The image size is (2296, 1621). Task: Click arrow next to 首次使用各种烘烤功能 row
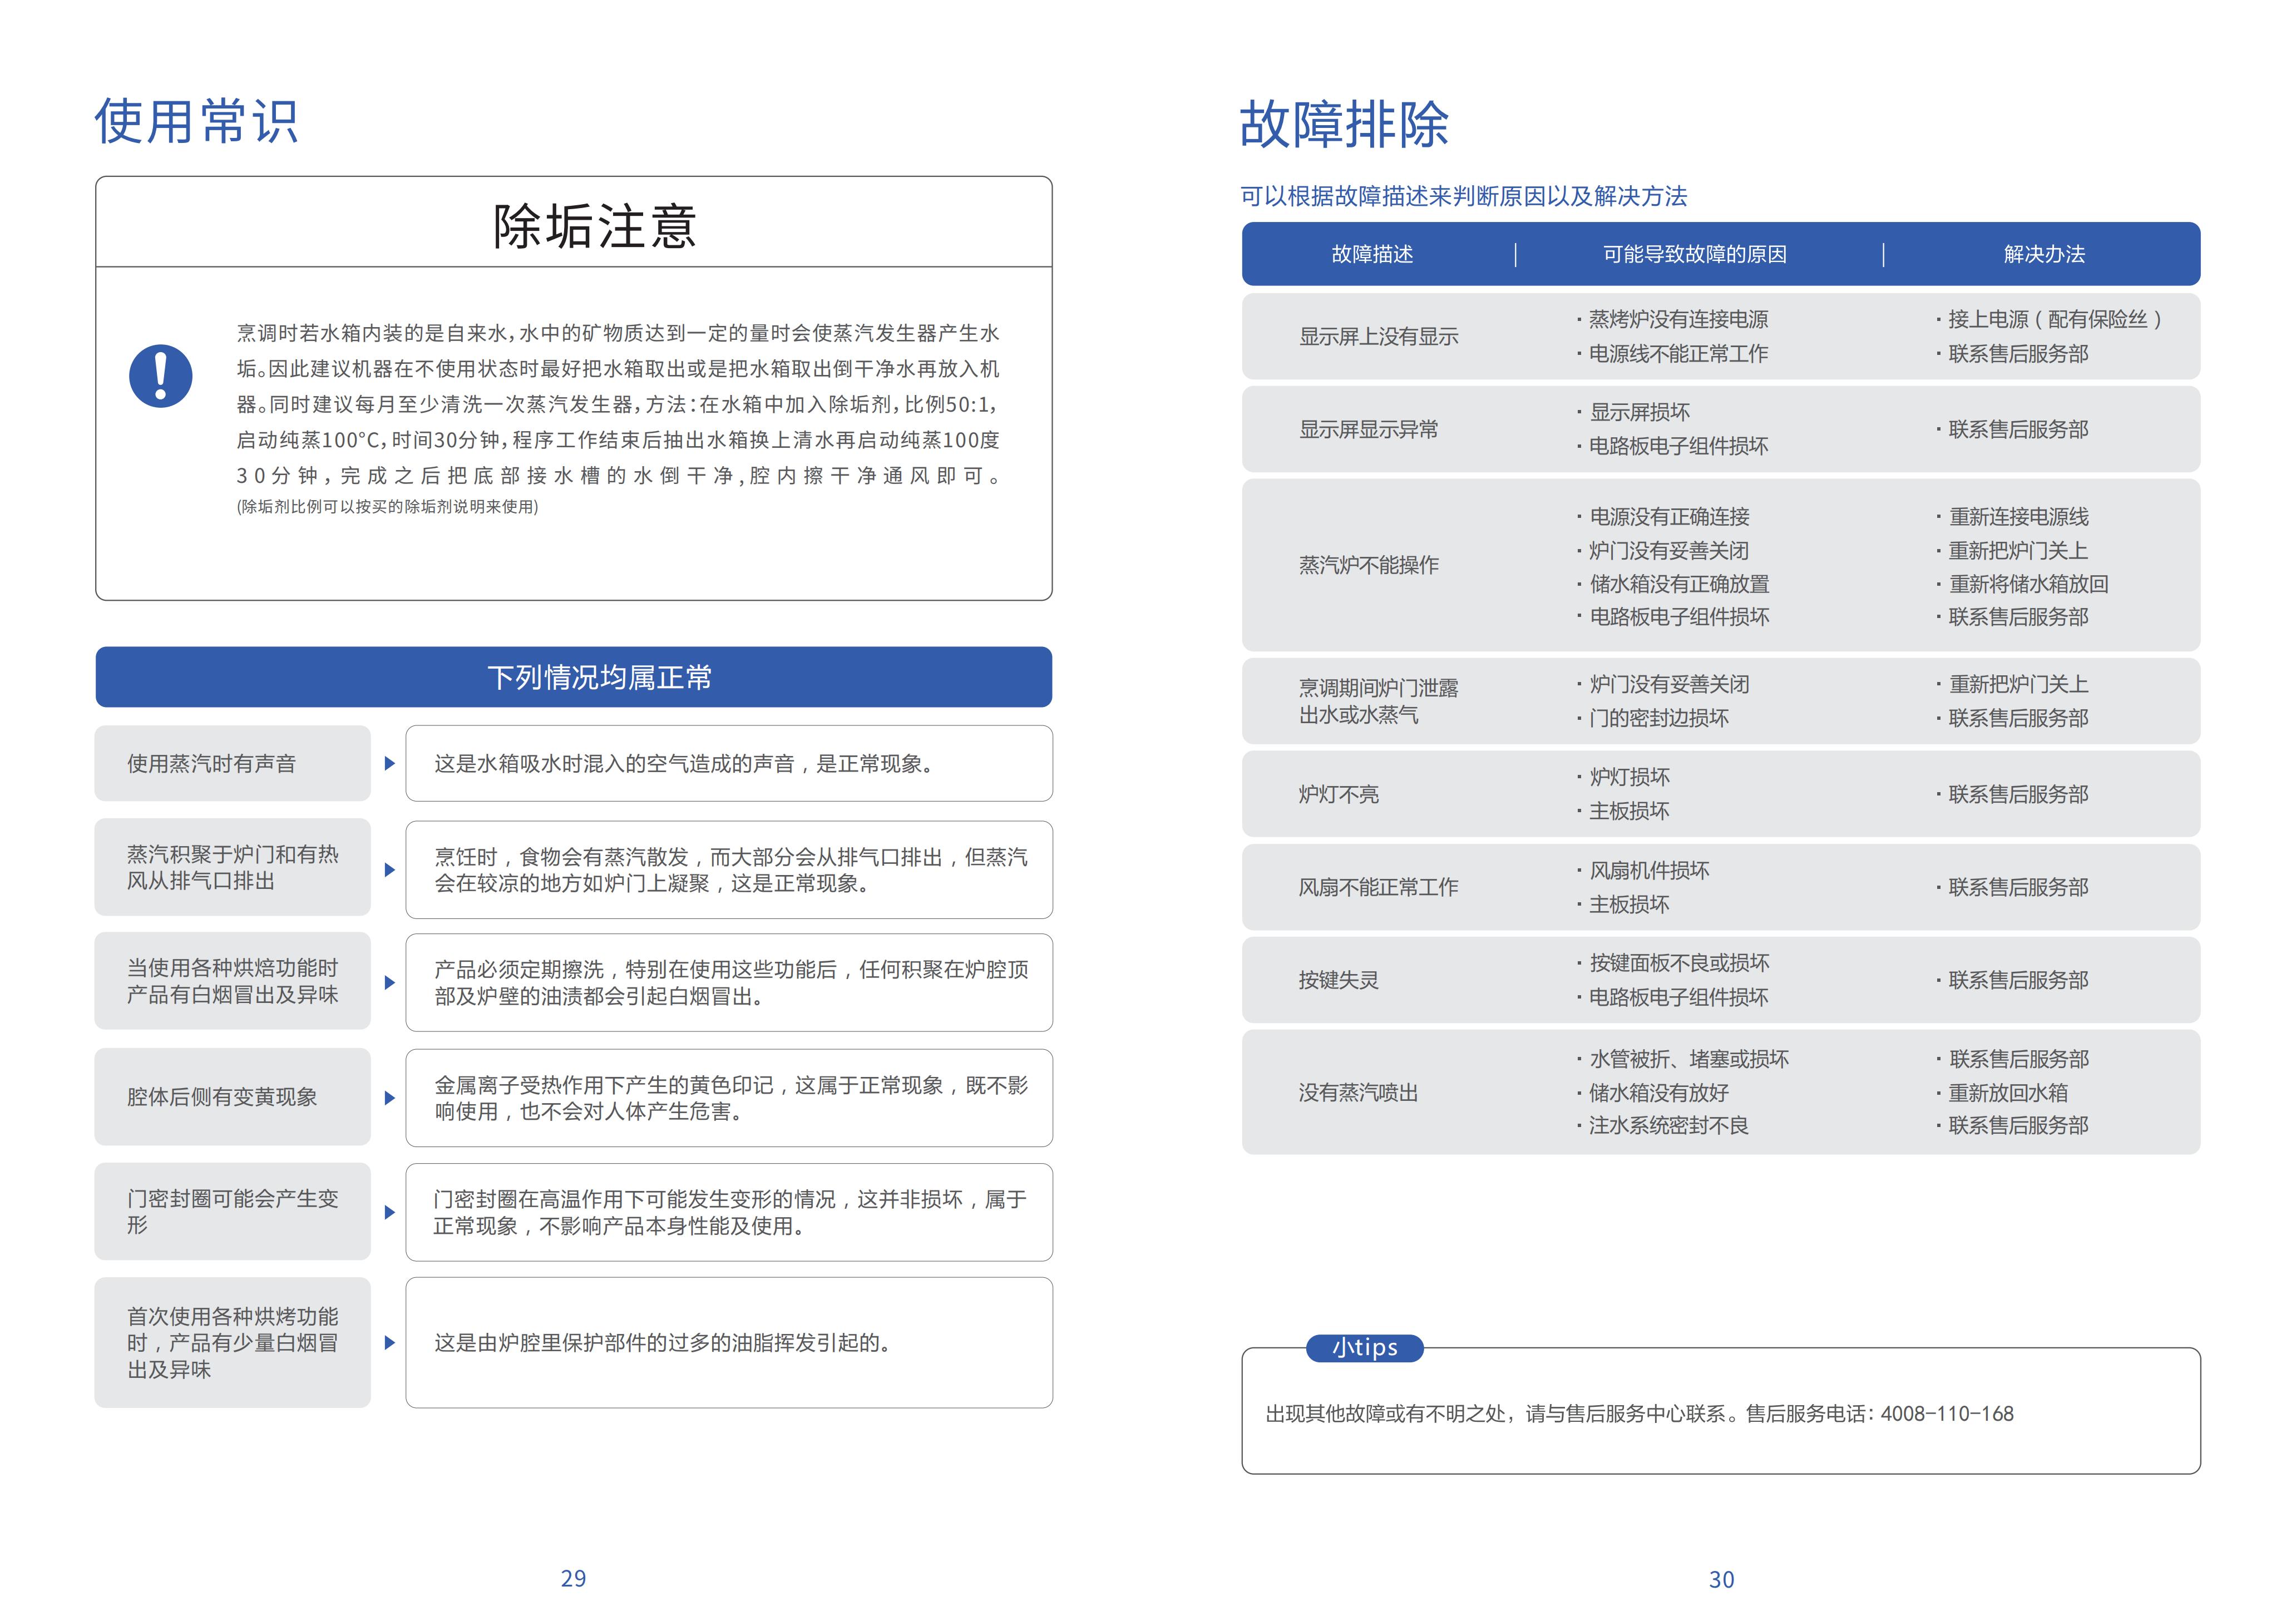point(389,1342)
